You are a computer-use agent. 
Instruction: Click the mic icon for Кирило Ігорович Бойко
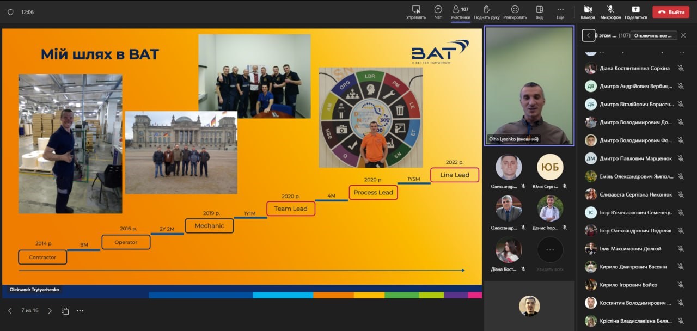pos(681,285)
